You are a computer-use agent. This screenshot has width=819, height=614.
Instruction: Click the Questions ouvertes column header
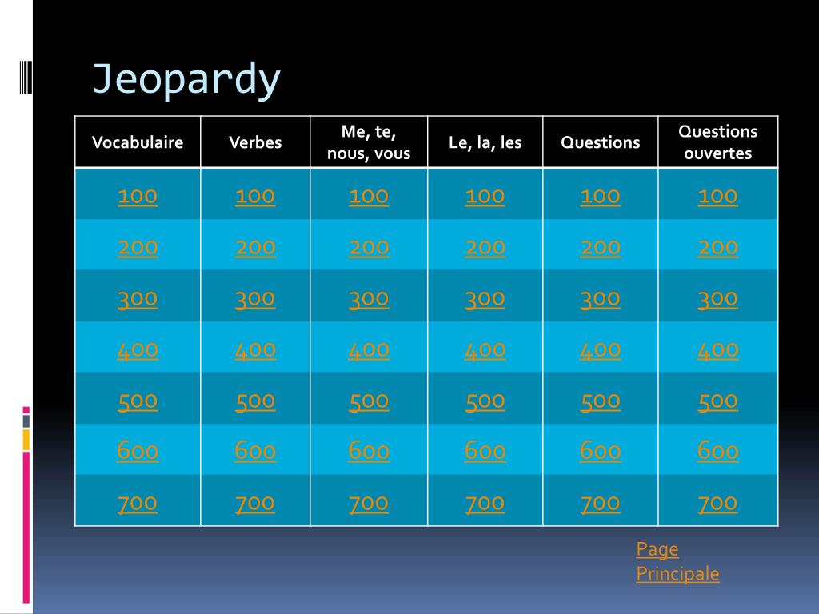pyautogui.click(x=718, y=142)
